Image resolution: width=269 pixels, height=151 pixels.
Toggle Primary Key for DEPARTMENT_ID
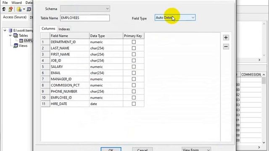point(134,42)
